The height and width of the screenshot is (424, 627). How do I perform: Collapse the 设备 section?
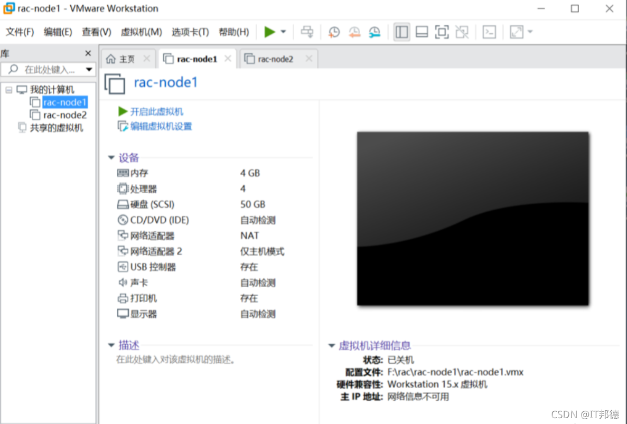click(111, 157)
